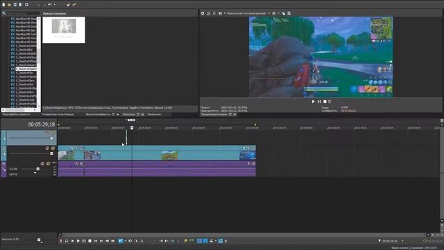The image size is (444, 250).
Task: Click the audio track volume slider handle
Action: click(37, 169)
